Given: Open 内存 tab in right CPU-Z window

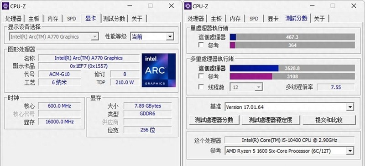Looking at the screenshot, I should 235,19.
